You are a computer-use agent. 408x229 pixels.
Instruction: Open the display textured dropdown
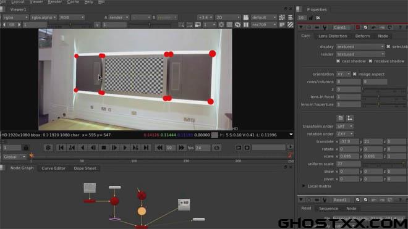[x=360, y=46]
